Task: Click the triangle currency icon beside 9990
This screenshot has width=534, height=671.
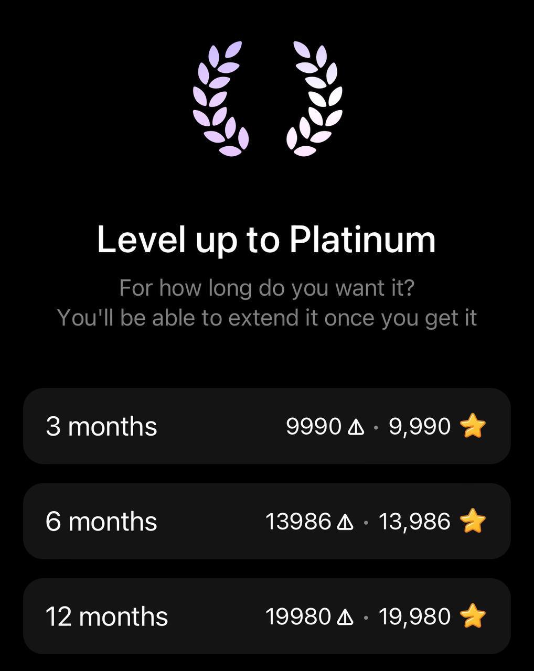Action: tap(356, 427)
